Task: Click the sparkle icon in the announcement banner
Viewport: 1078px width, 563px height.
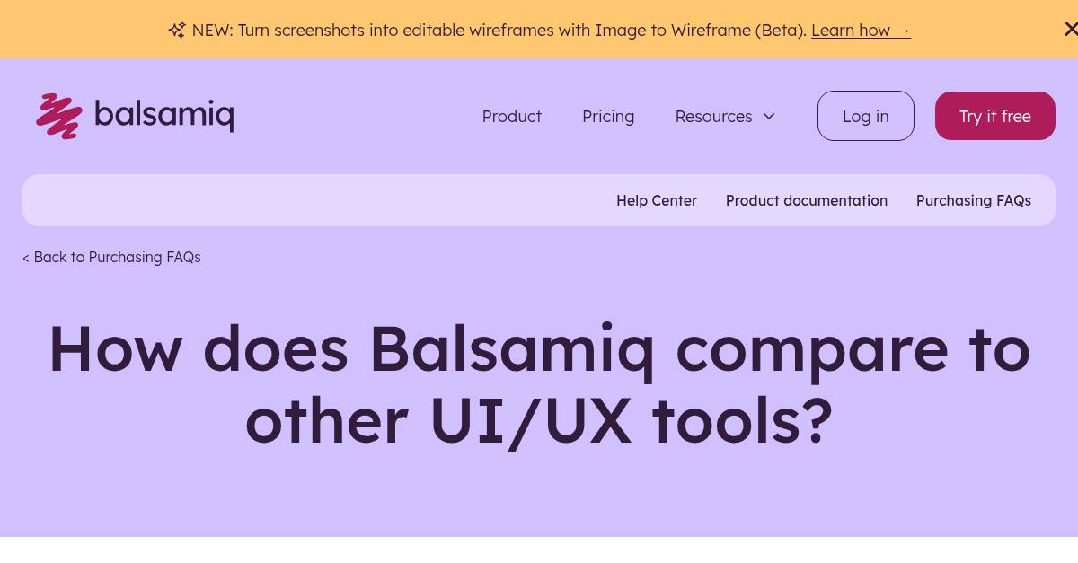Action: (x=176, y=30)
